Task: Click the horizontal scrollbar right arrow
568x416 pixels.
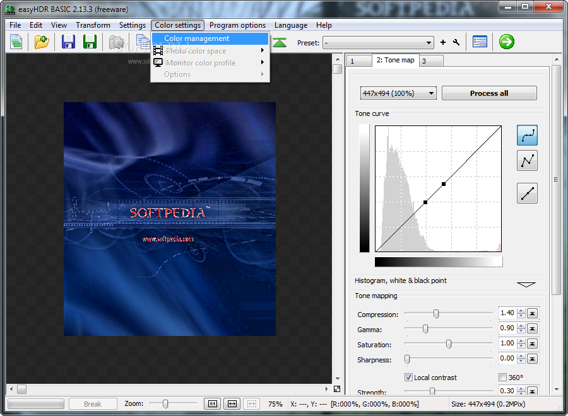Action: [326, 390]
